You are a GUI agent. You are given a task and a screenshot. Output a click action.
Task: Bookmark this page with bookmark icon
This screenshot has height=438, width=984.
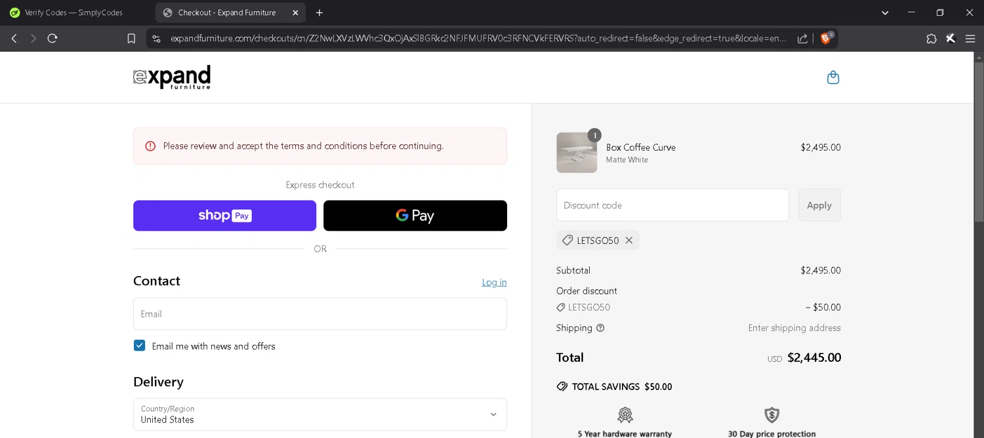tap(131, 39)
